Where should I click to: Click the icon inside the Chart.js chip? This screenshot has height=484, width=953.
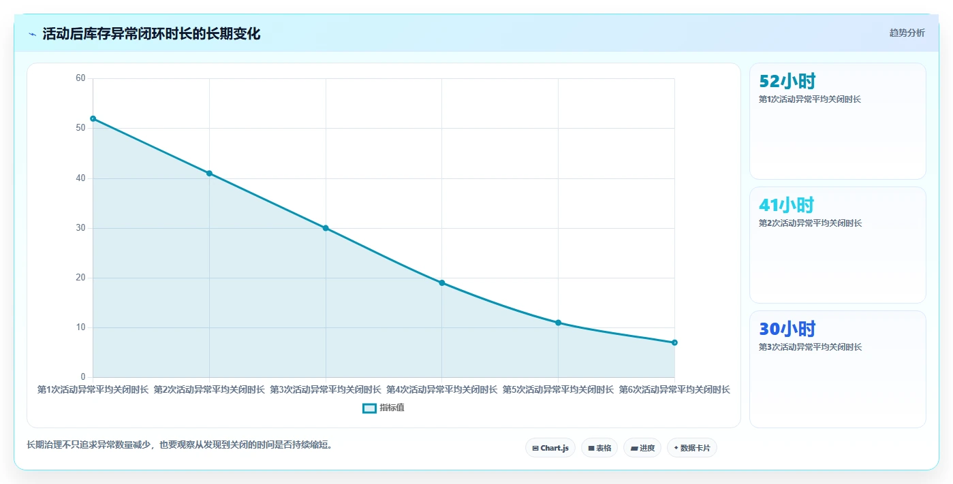535,448
